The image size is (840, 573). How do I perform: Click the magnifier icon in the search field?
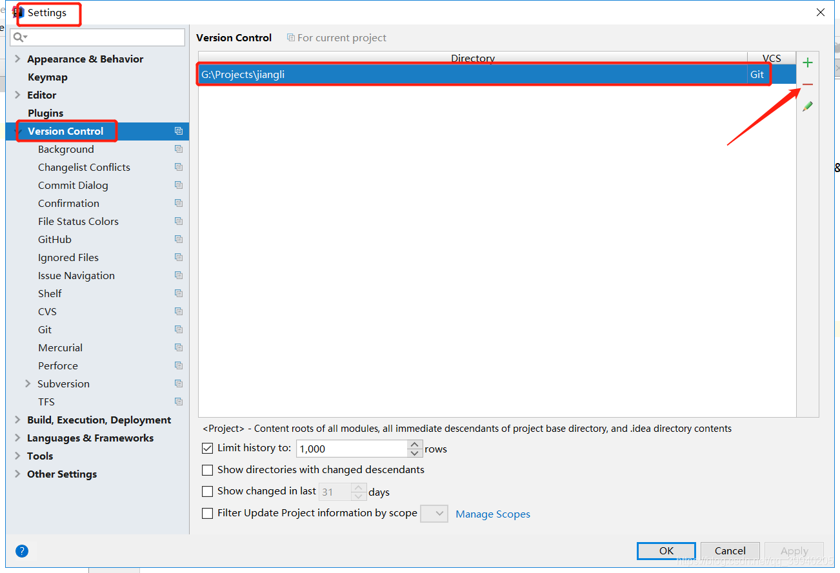pyautogui.click(x=19, y=37)
